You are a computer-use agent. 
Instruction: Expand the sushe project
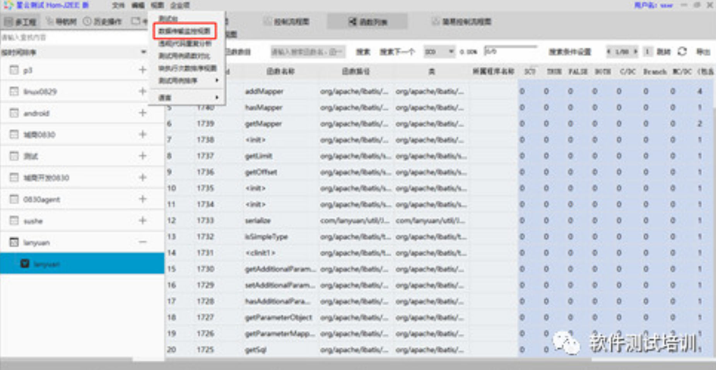pos(142,220)
